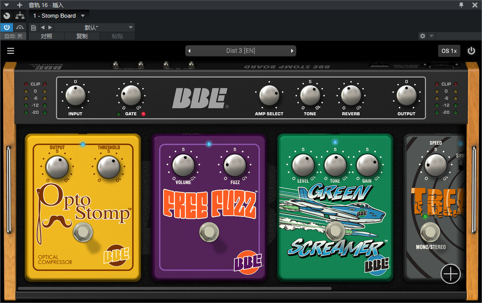Click the Green Screamer LEVEL knob

coord(303,165)
